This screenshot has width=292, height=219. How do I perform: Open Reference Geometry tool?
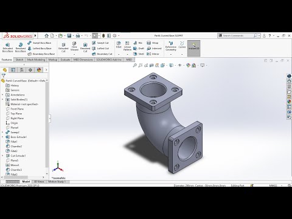click(x=171, y=46)
